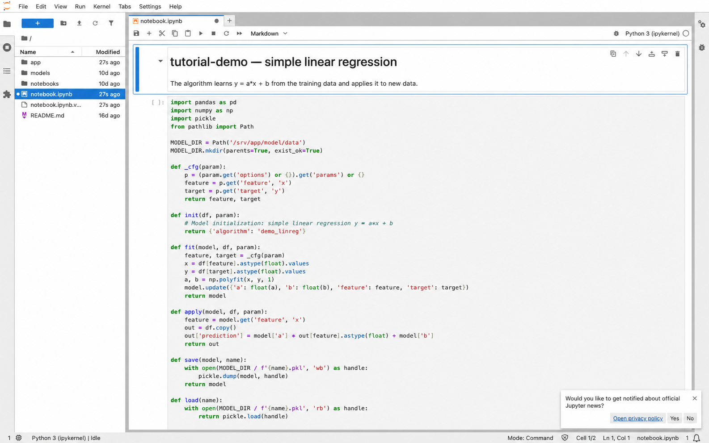Open the Help menu
The width and height of the screenshot is (709, 443).
pos(175,6)
